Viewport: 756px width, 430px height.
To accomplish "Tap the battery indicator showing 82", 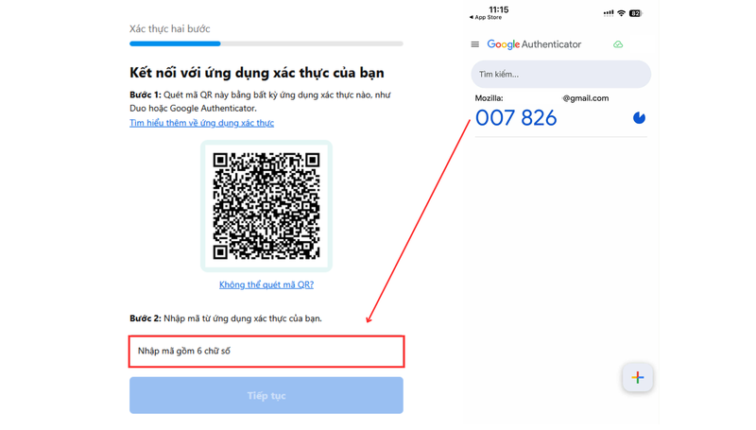I will tap(635, 13).
